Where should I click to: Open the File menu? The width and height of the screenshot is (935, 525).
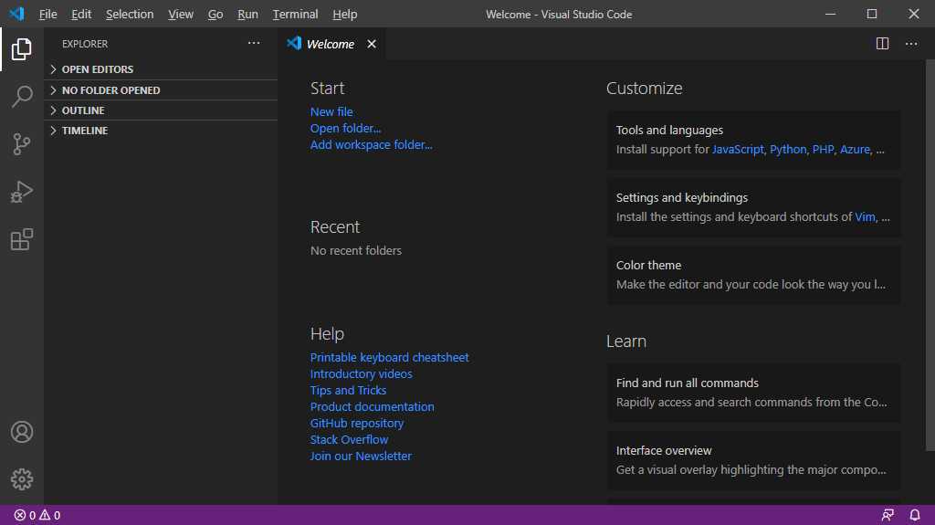click(x=47, y=14)
